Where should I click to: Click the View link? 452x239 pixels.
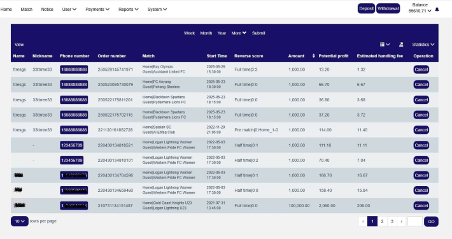[x=19, y=45]
